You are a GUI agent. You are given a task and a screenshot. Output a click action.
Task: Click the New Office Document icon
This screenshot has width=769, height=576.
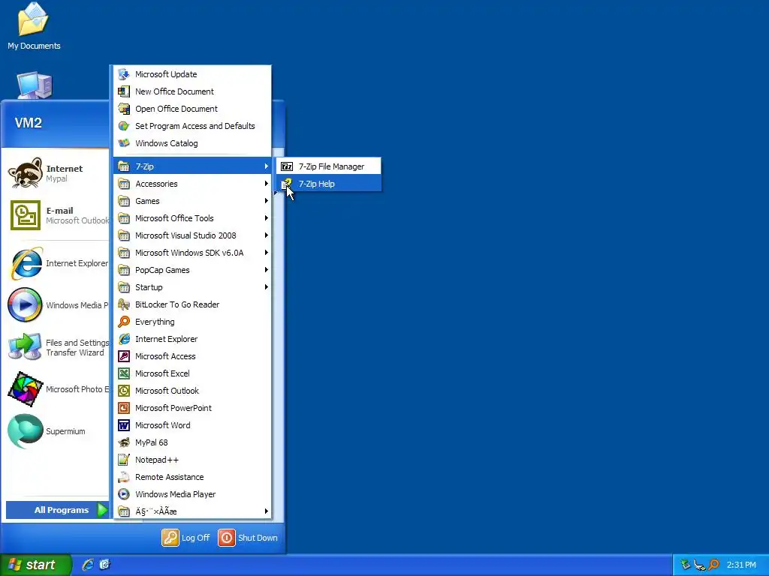click(124, 91)
